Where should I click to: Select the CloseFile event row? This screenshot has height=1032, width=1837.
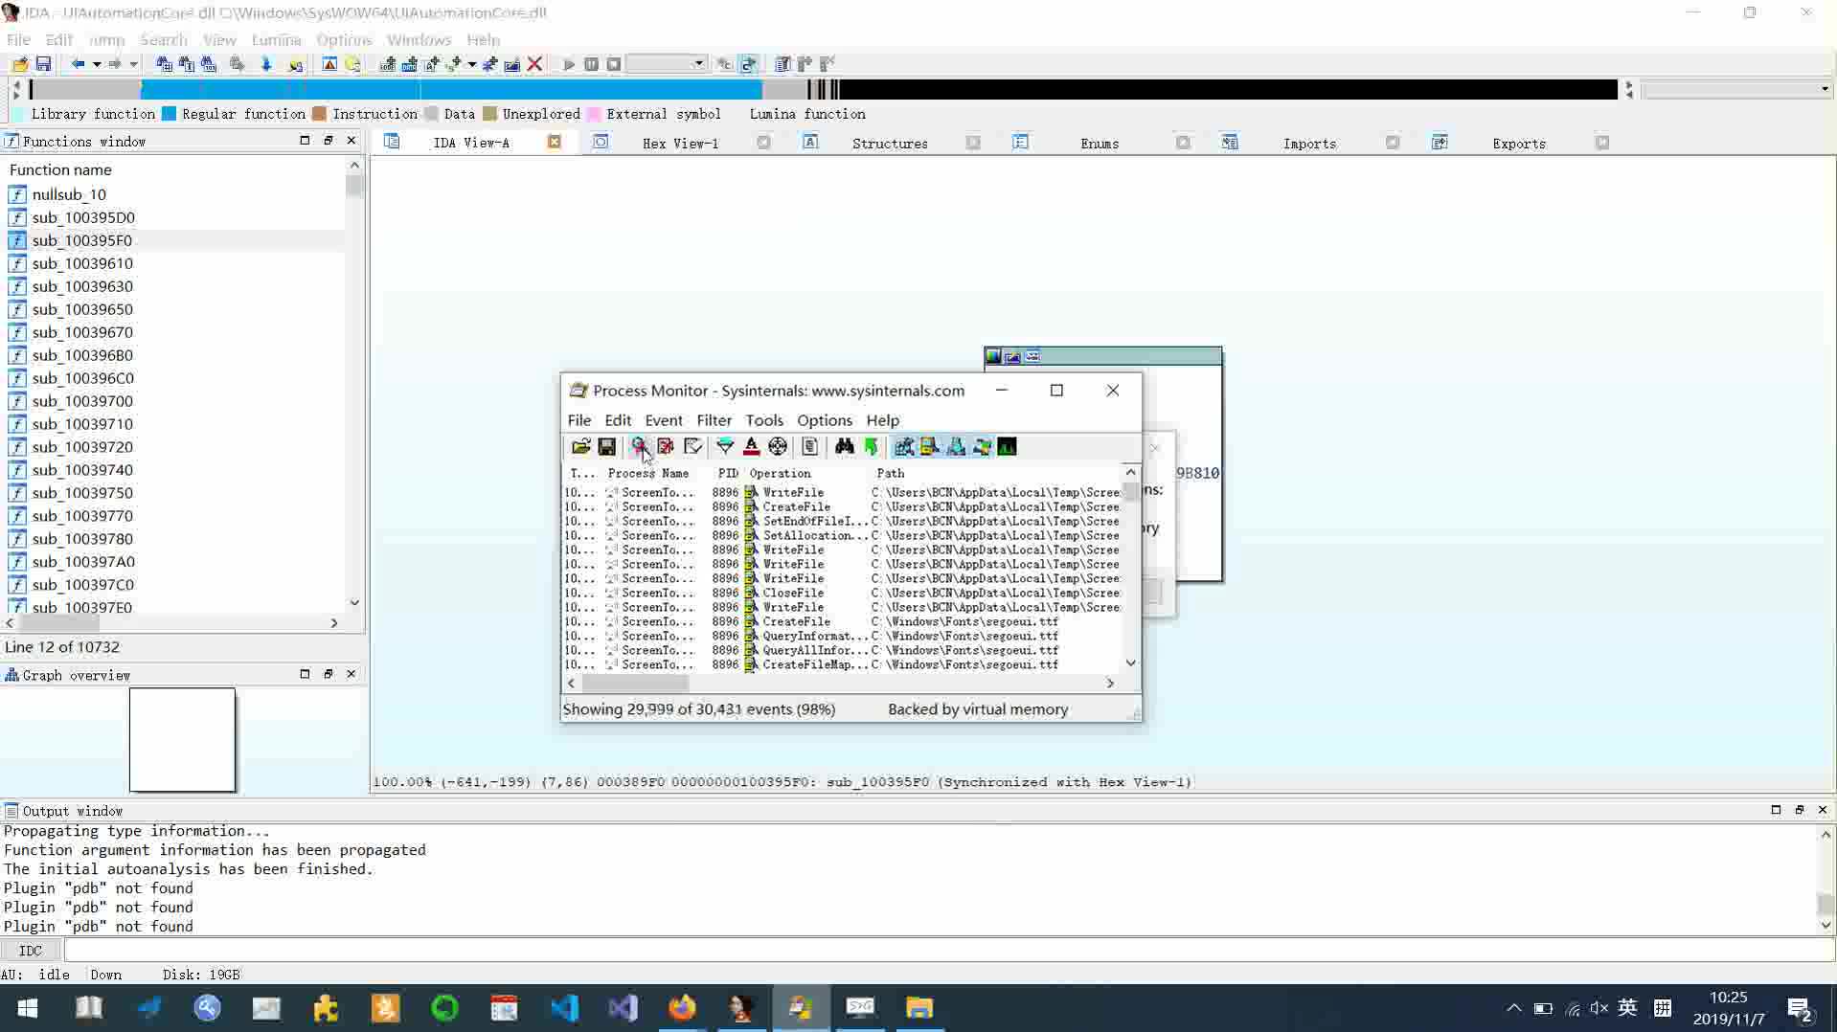pos(842,594)
